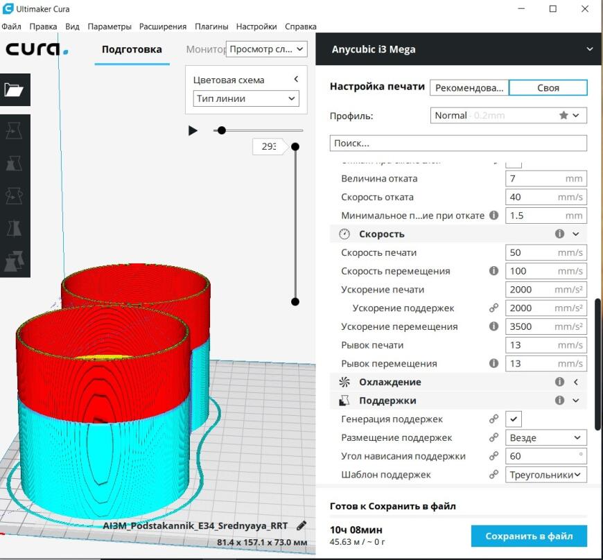Click the pencil icon to rename job
This screenshot has height=560, width=603.
[x=302, y=525]
